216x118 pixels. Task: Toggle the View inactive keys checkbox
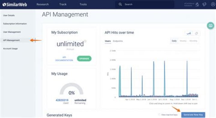pyautogui.click(x=159, y=115)
